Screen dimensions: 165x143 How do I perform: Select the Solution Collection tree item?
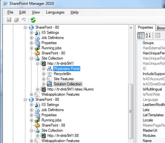click(x=68, y=84)
